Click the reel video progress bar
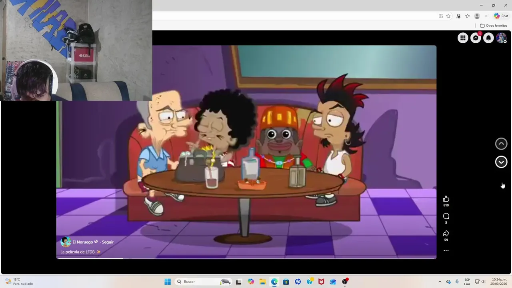This screenshot has height=288, width=512. (x=246, y=258)
